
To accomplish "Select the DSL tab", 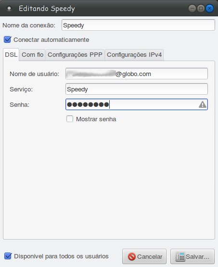I will (x=11, y=55).
